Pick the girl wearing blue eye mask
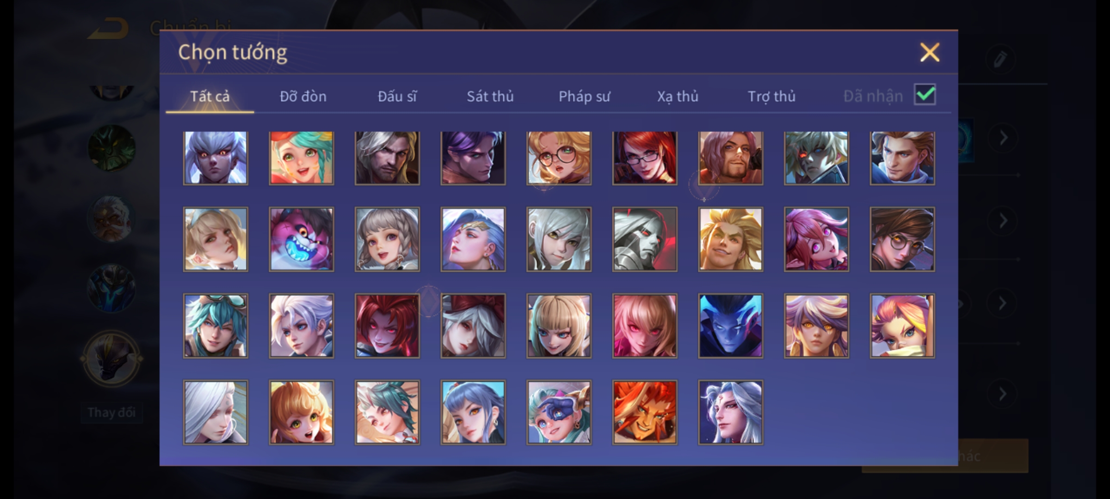 559,413
